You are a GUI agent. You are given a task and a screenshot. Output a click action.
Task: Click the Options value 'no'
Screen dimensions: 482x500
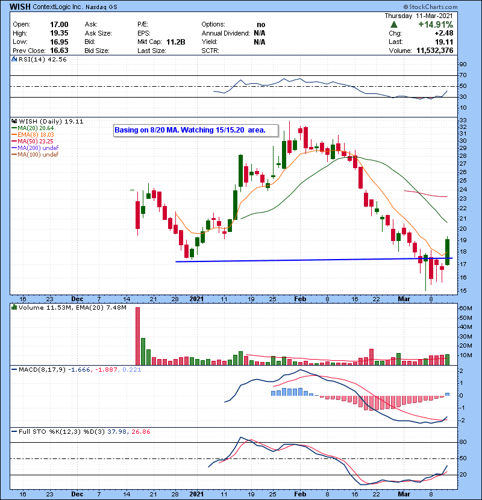261,25
